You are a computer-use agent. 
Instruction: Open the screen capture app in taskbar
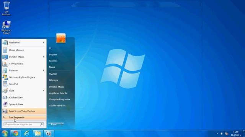tap(49, 134)
